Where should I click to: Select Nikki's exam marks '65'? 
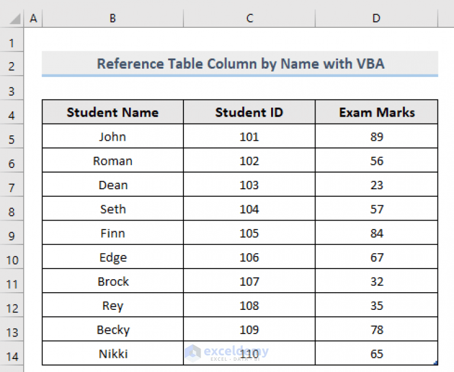(376, 353)
